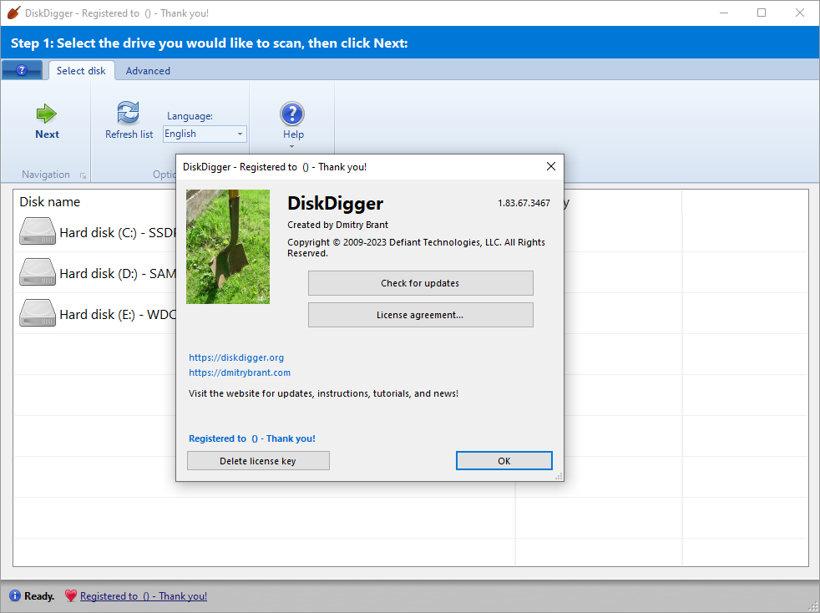Click the Next label in ribbon

tap(47, 134)
